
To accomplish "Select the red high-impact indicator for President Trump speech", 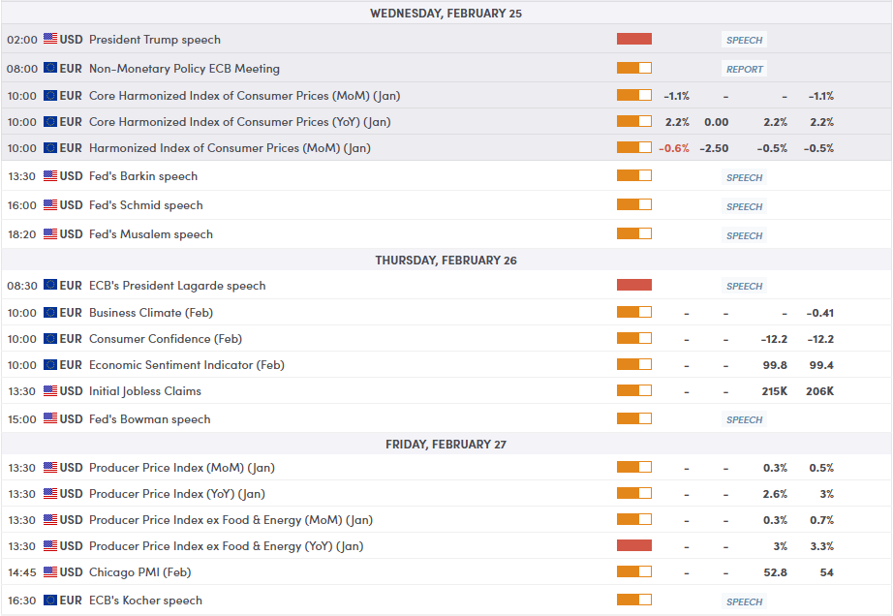I will pyautogui.click(x=634, y=40).
